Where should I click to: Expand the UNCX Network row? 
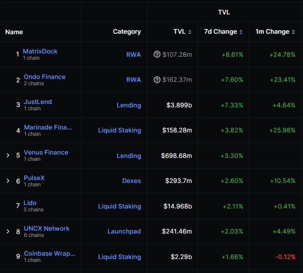pos(8,231)
